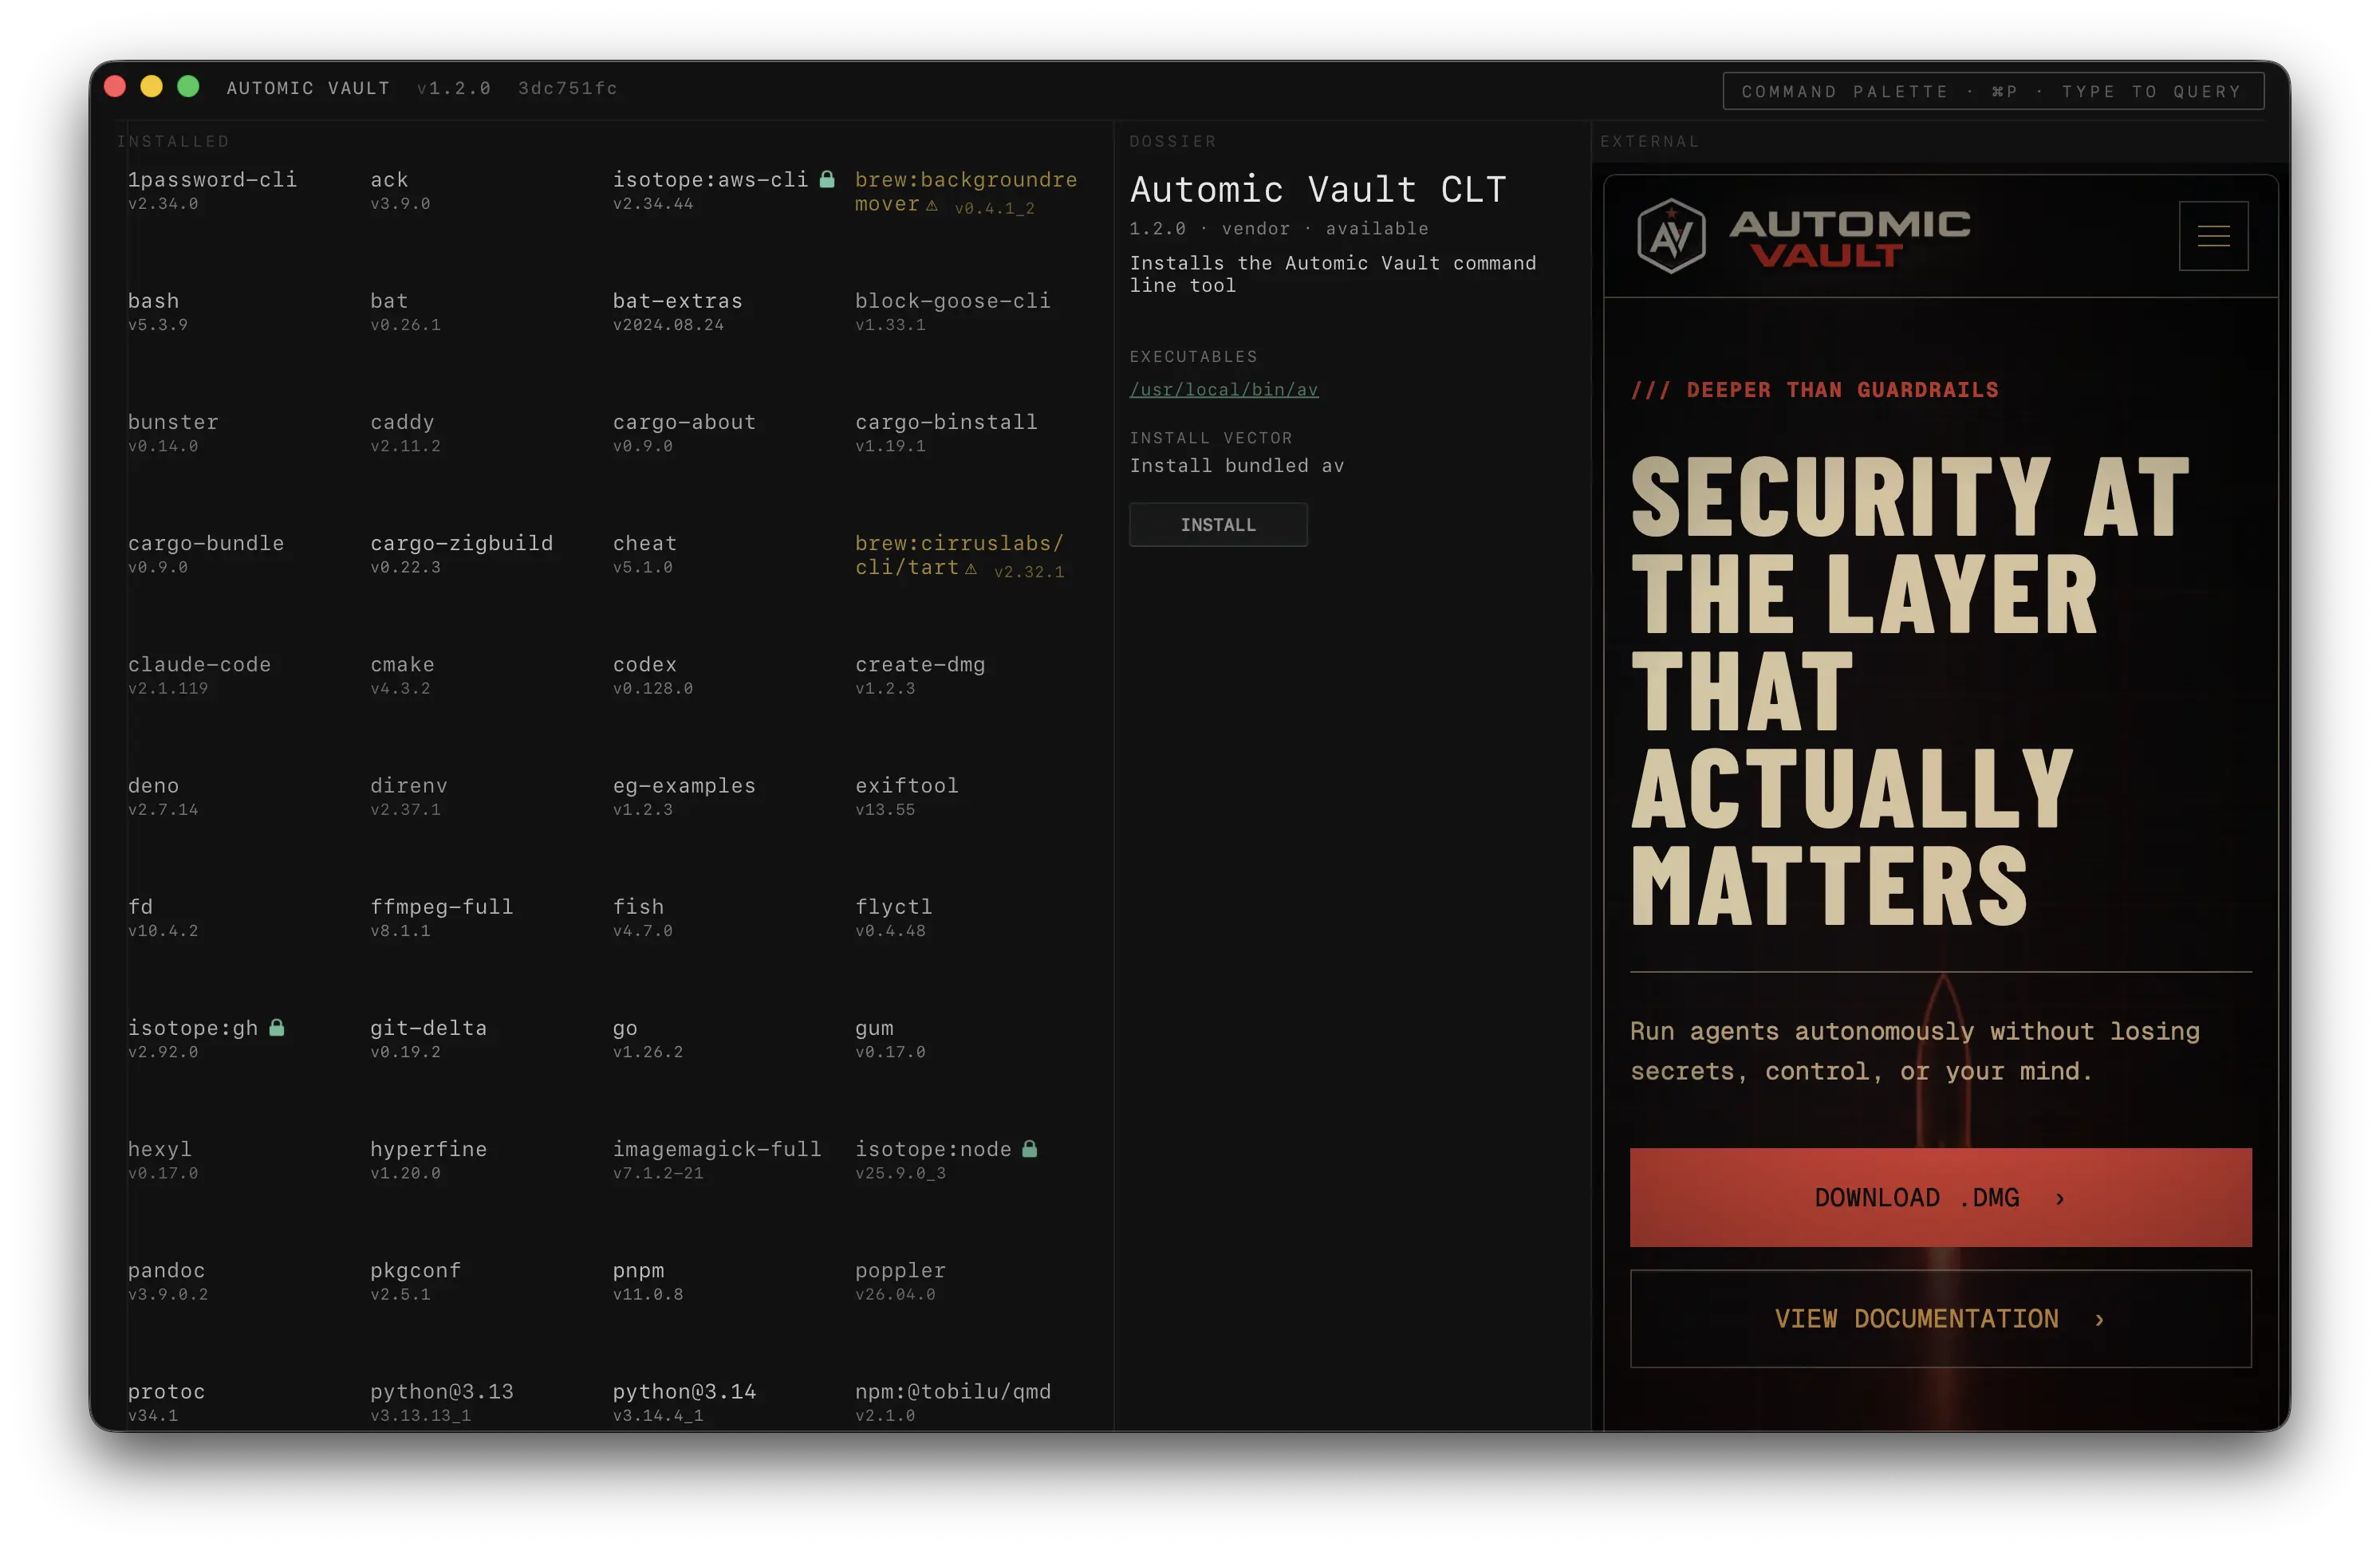Click the lock icon beside isotope:node
Image resolution: width=2380 pixels, height=1550 pixels.
pyautogui.click(x=1030, y=1148)
